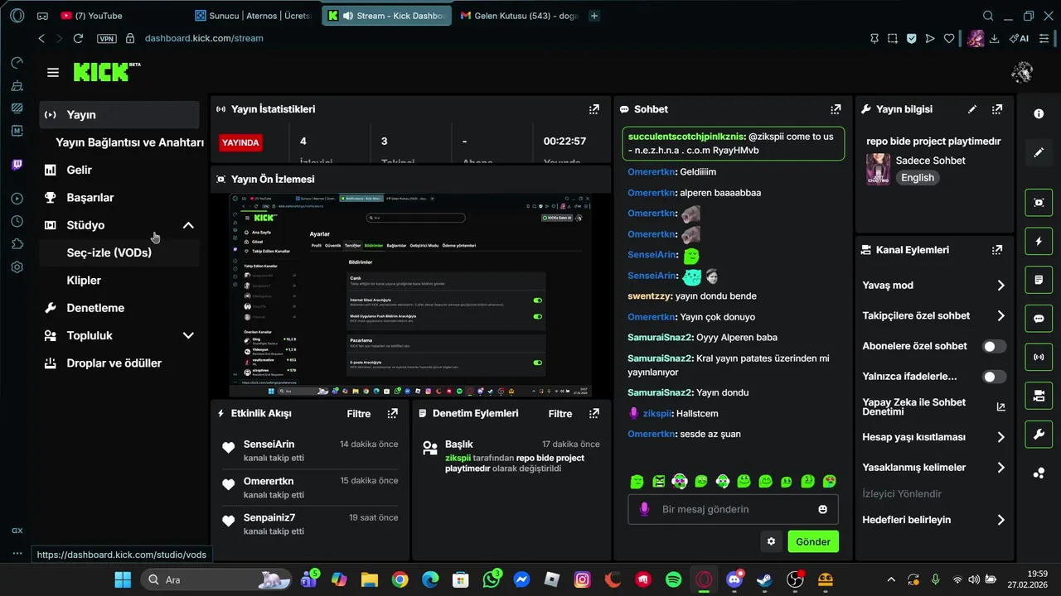Open Filtre in Denetim Eylemleri
The height and width of the screenshot is (596, 1061).
pos(560,413)
